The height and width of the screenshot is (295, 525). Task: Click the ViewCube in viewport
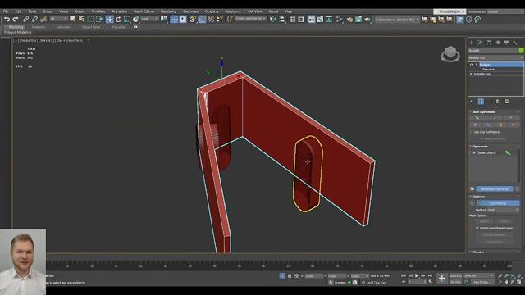[x=450, y=54]
